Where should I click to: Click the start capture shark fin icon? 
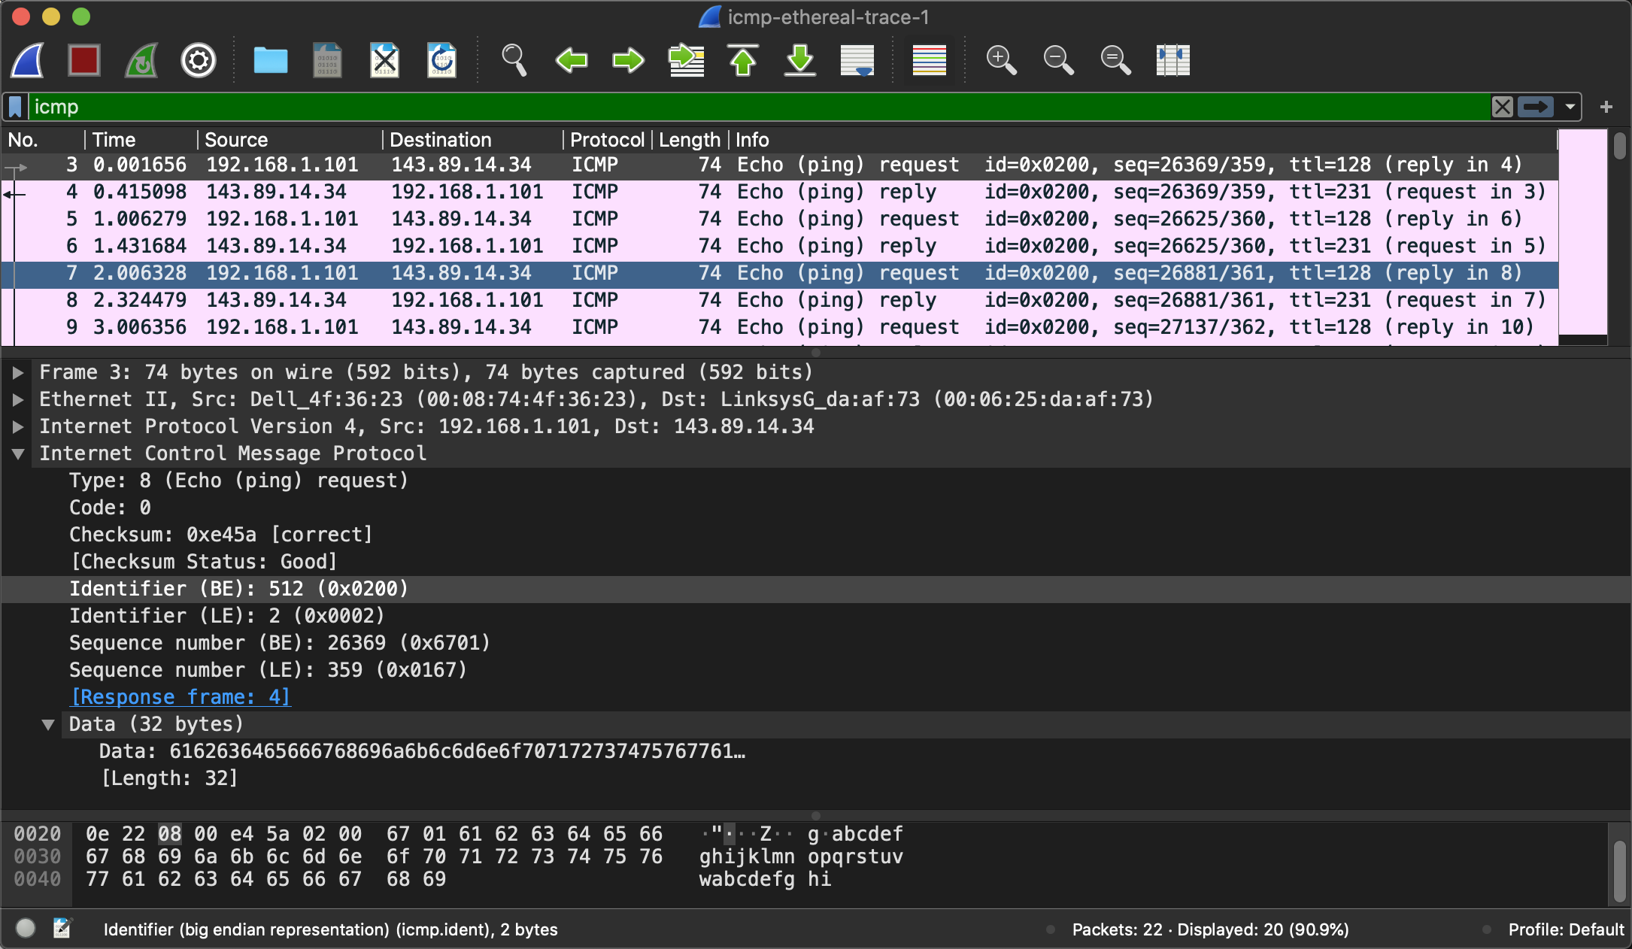pos(28,60)
